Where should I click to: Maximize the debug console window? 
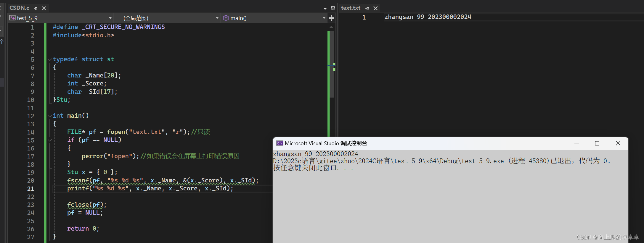coord(597,143)
